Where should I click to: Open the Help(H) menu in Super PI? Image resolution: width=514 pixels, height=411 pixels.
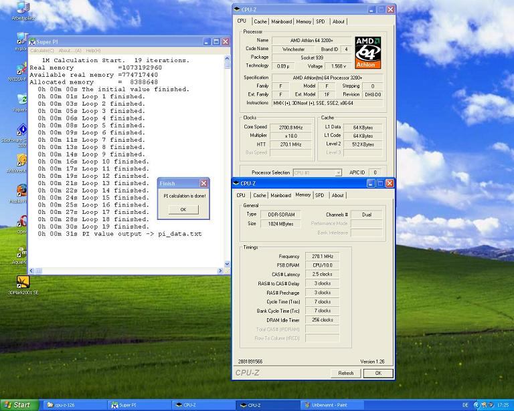[x=93, y=50]
